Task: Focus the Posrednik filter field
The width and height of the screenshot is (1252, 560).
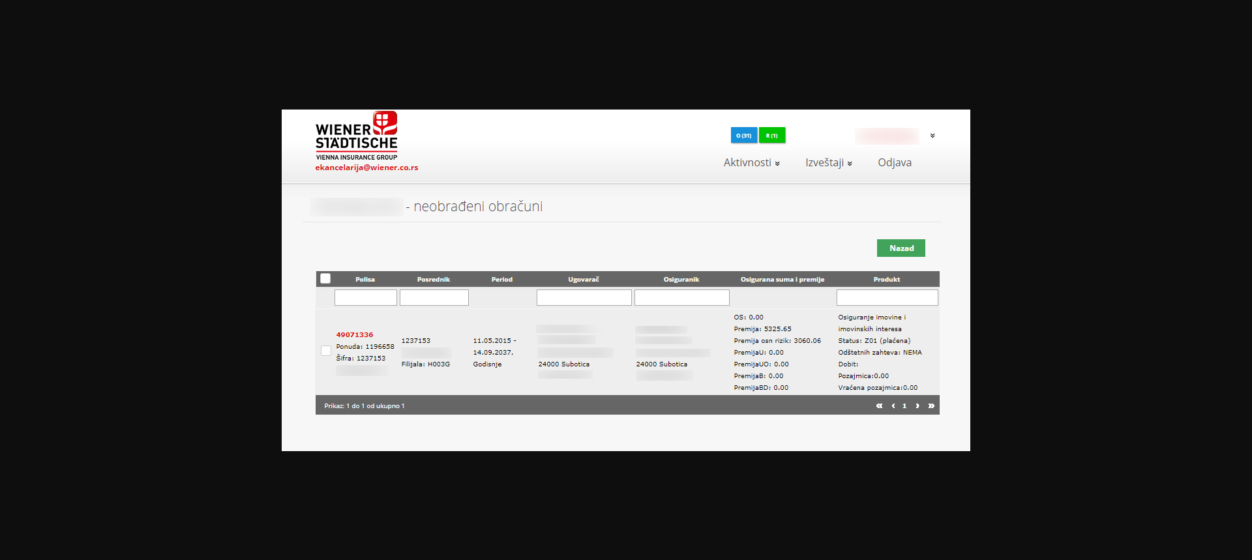Action: [x=434, y=298]
